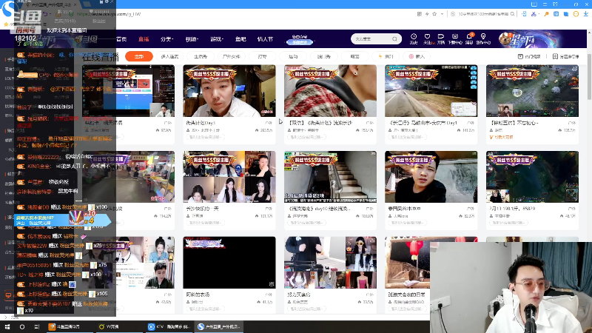592x333 pixels.
Task: Select the seventh category filter pill
Action: click(x=324, y=56)
